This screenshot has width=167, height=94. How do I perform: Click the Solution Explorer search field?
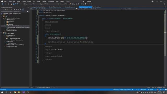[14, 11]
